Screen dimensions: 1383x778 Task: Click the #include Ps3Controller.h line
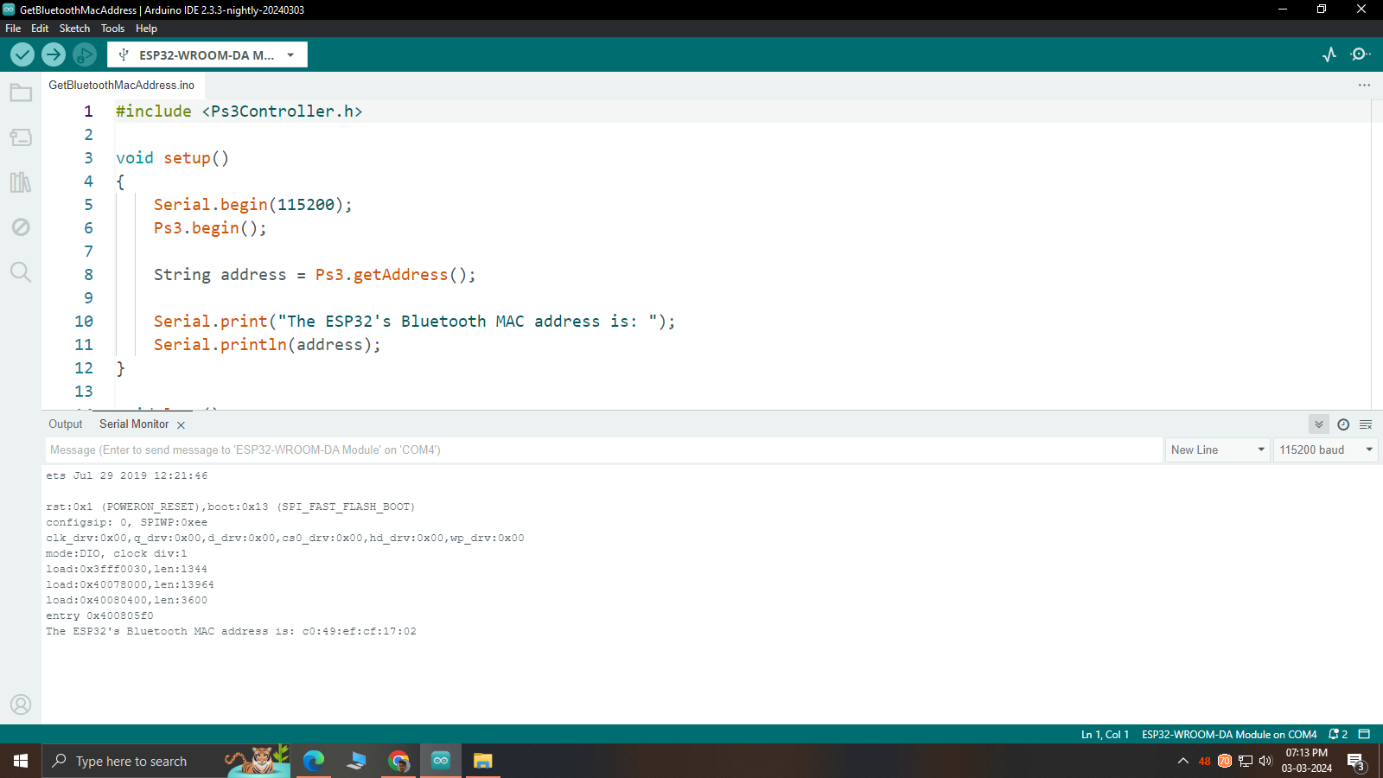coord(239,112)
